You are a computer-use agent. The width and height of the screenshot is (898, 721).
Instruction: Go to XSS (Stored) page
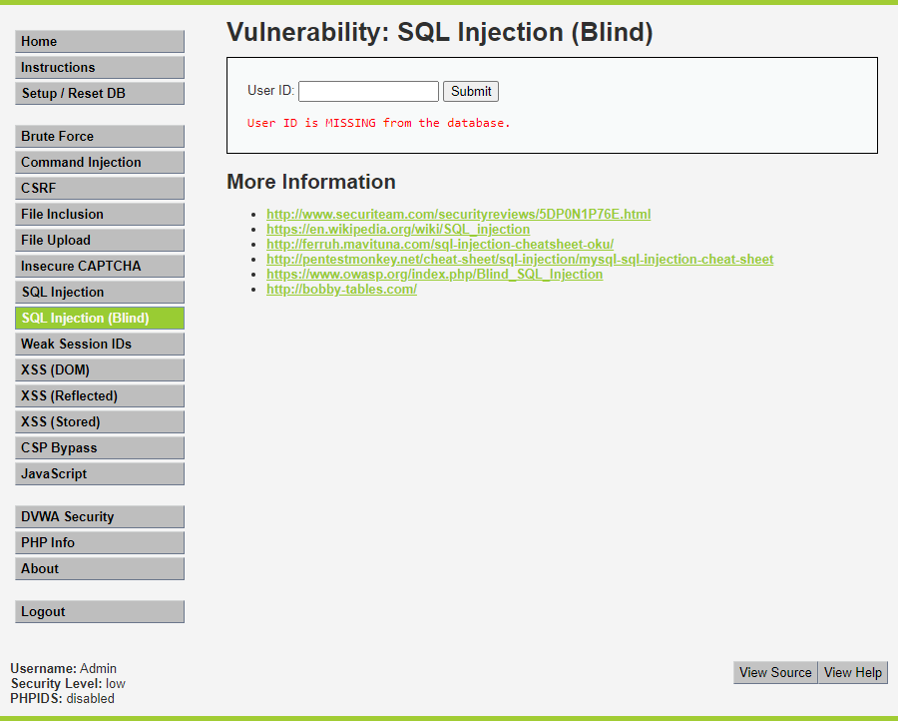100,422
